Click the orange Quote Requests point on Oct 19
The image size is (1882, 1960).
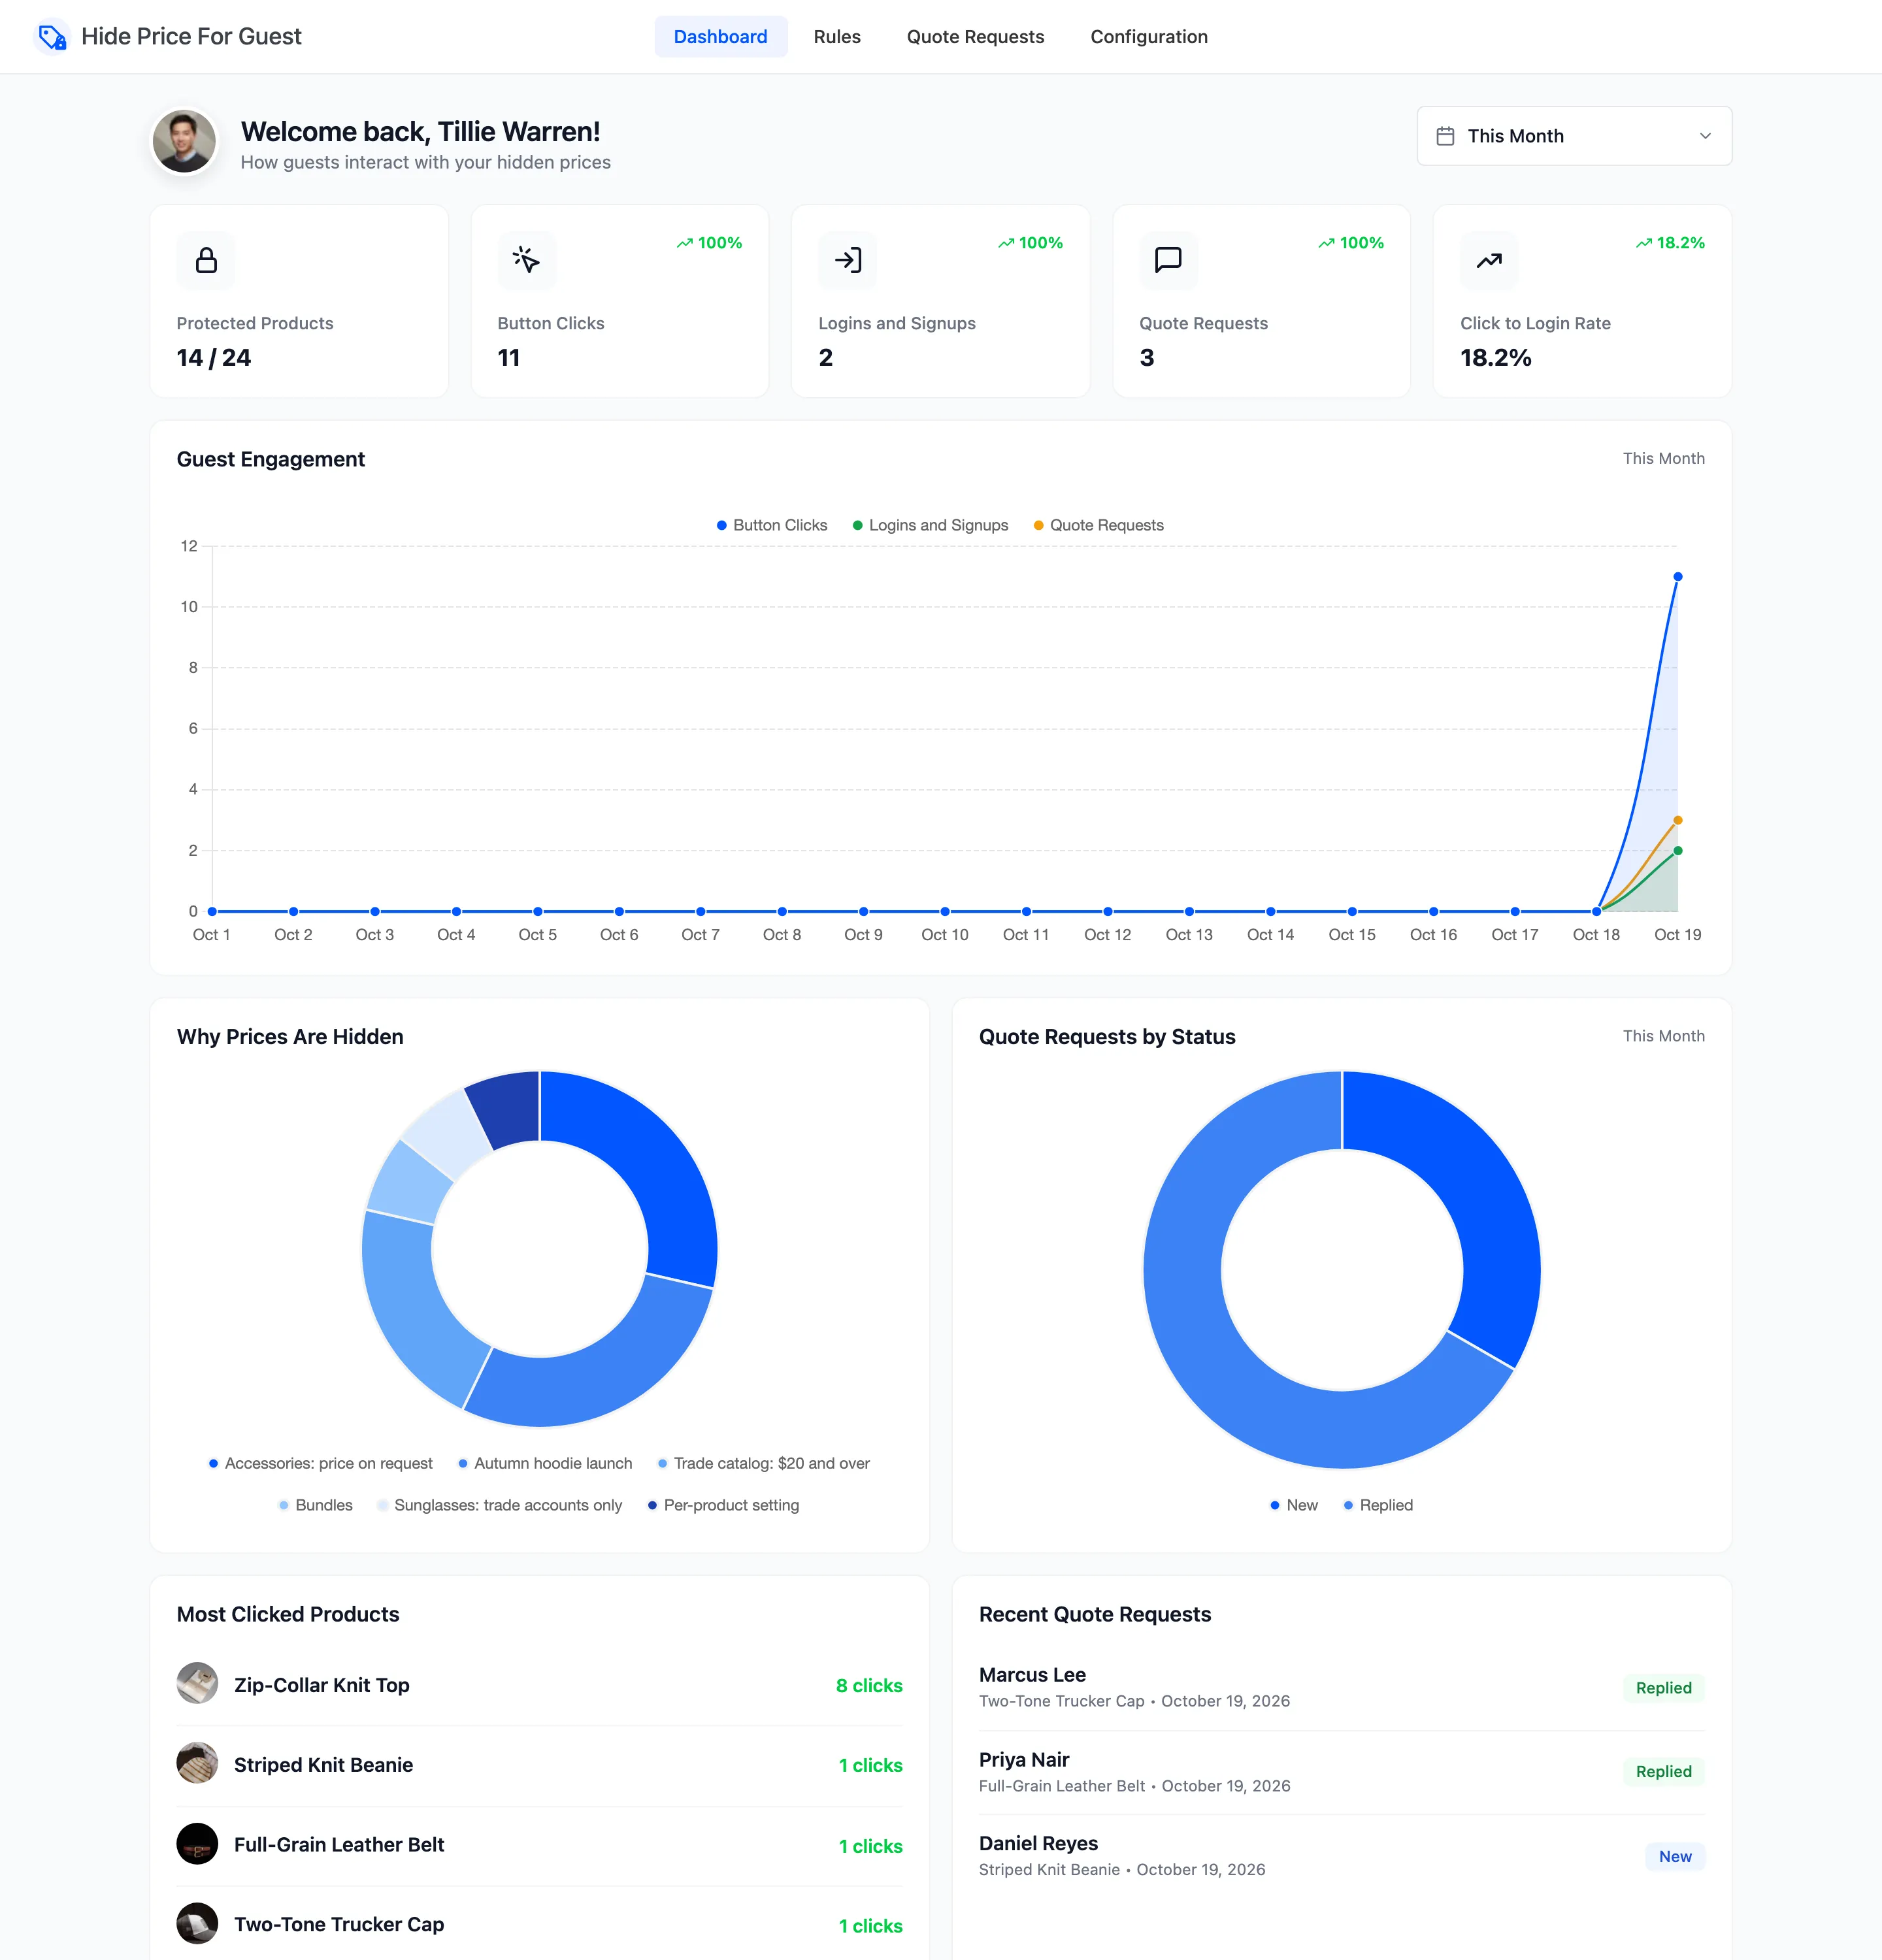click(1678, 820)
